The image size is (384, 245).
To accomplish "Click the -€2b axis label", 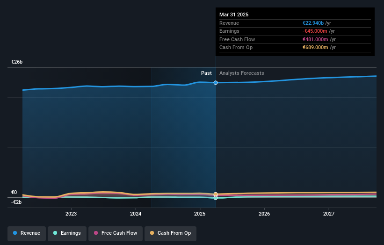I will (16, 202).
